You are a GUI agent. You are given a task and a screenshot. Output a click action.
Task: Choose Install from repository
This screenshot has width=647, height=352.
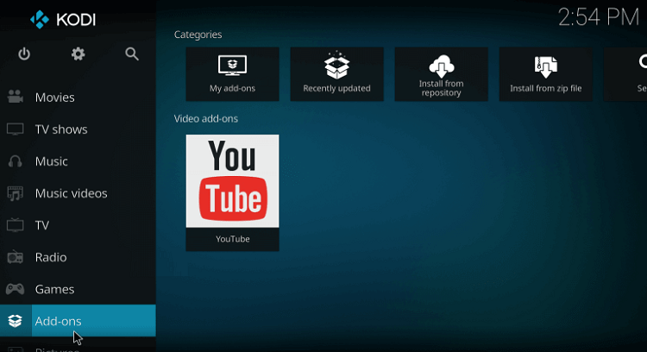pos(441,74)
